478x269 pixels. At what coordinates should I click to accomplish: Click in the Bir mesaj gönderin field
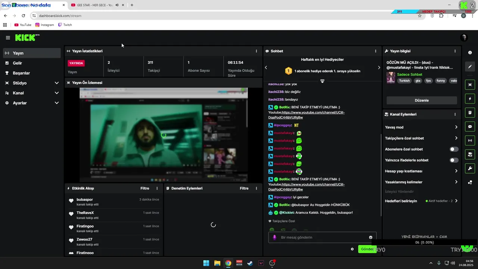click(323, 237)
